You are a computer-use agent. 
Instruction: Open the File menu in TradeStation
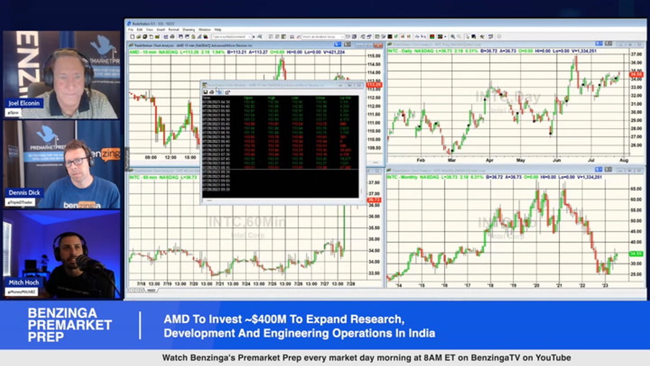pos(131,29)
